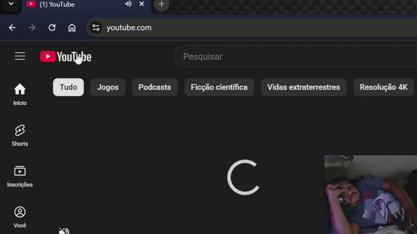Reload the current page
The height and width of the screenshot is (234, 417).
point(52,28)
